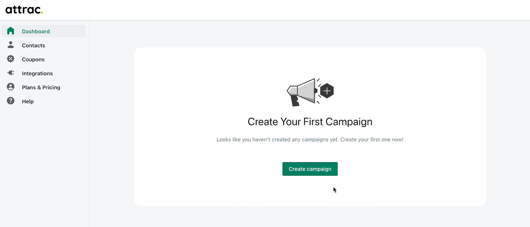The image size is (530, 227).
Task: Click the Coupons percent badge icon
Action: tap(11, 59)
